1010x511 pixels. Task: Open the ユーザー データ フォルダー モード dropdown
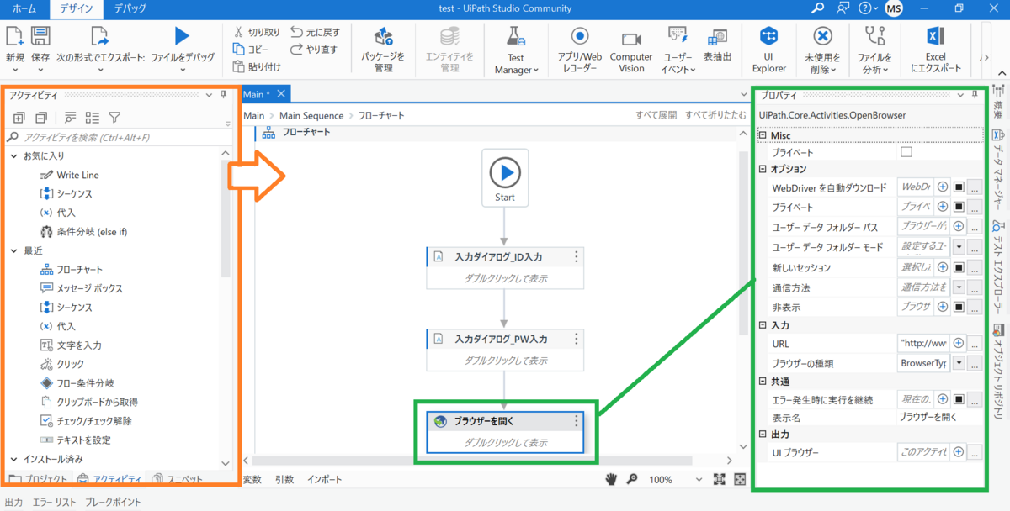tap(959, 247)
